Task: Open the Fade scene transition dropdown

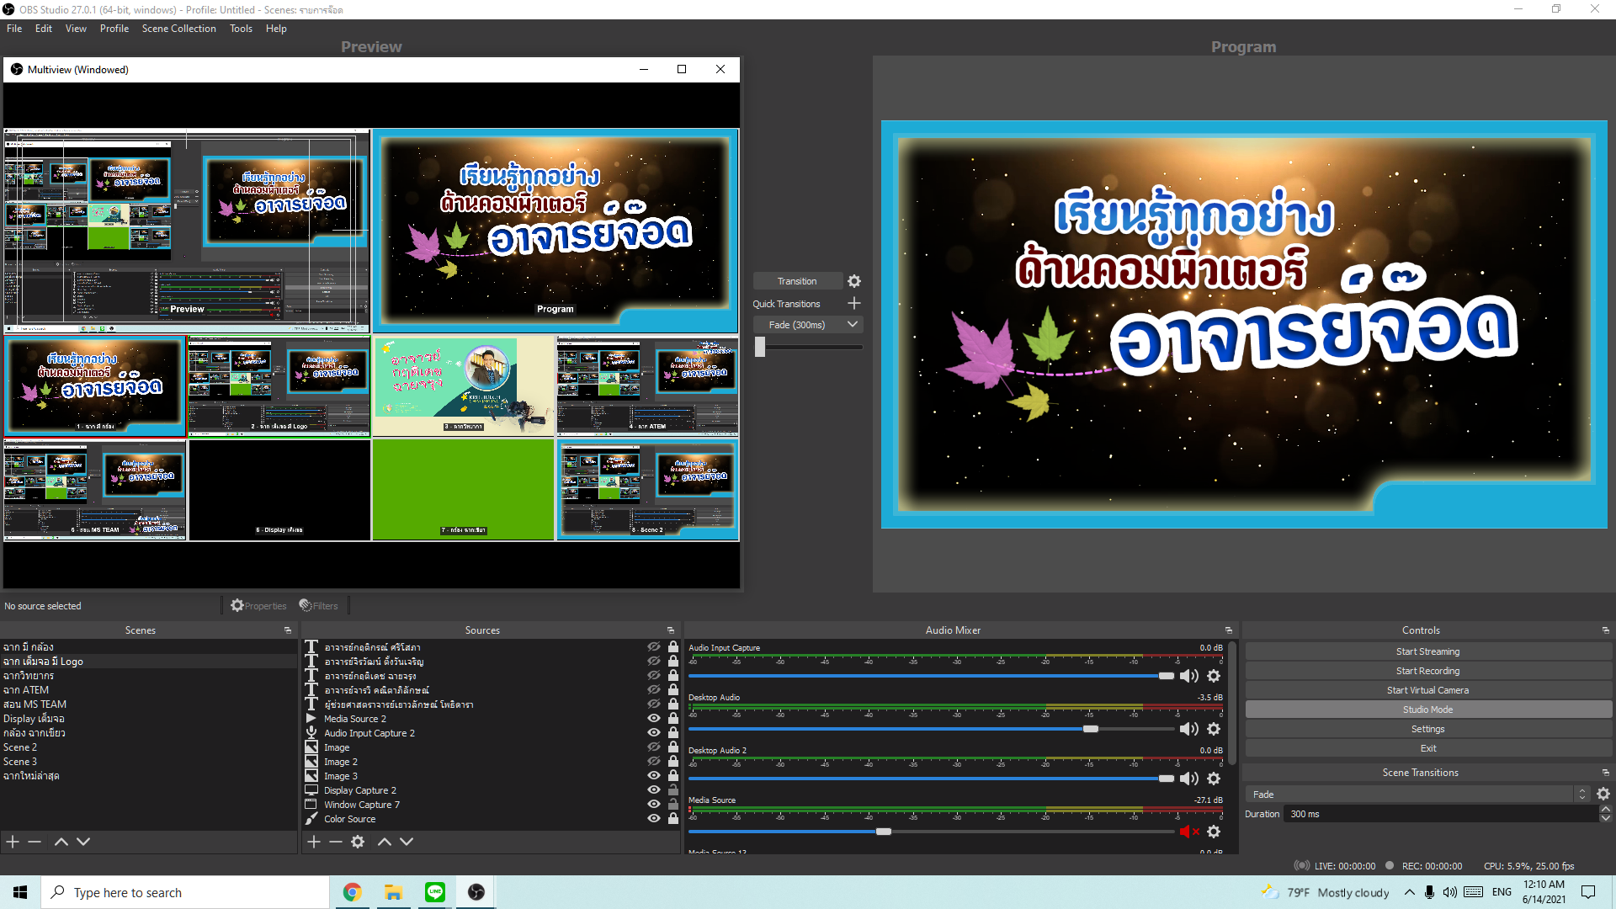Action: click(x=1581, y=795)
